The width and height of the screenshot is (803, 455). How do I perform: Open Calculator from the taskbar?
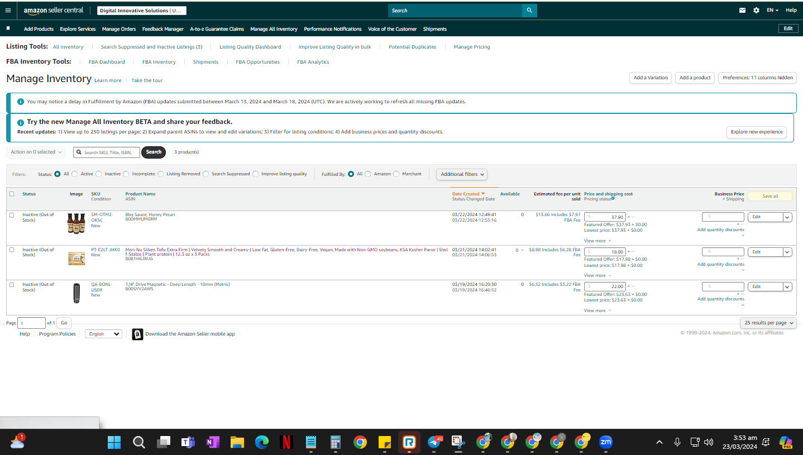[336, 442]
